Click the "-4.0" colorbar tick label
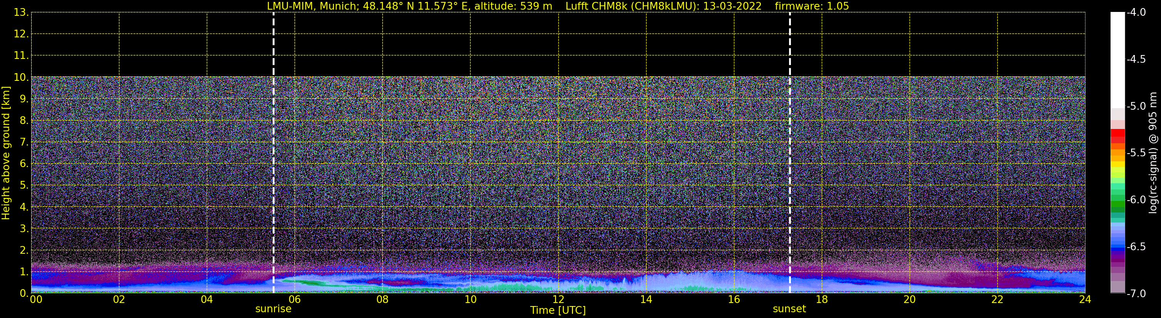 pos(1136,13)
